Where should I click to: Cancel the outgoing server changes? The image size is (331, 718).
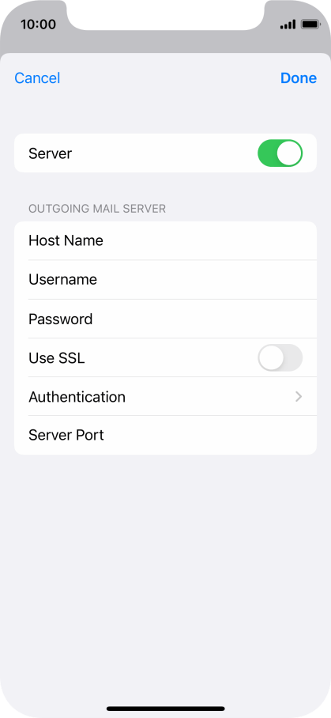37,77
